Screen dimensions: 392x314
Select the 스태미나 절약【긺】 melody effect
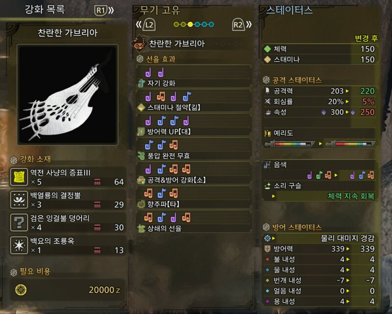(x=194, y=101)
